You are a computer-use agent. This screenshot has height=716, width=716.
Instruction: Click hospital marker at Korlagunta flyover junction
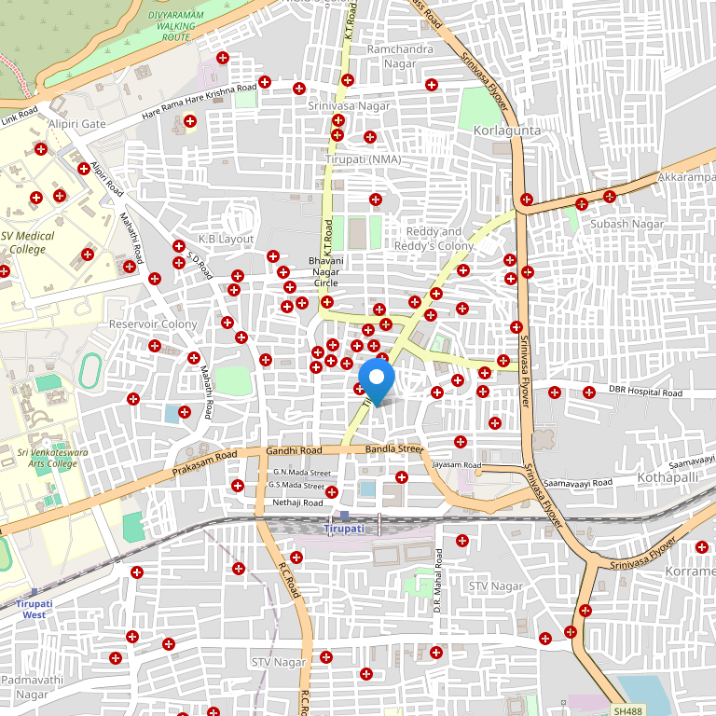(x=528, y=199)
